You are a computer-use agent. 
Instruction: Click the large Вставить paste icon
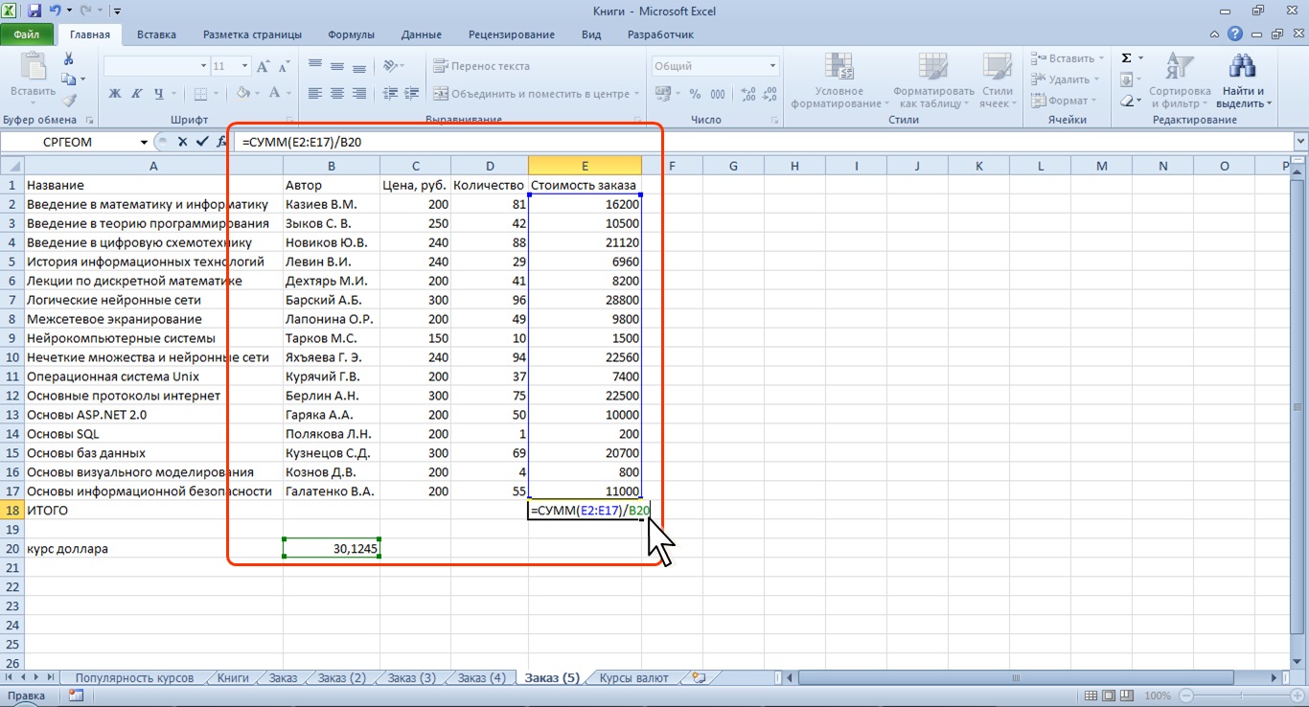(x=33, y=67)
